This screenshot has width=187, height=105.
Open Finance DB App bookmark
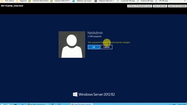click(x=145, y=1)
